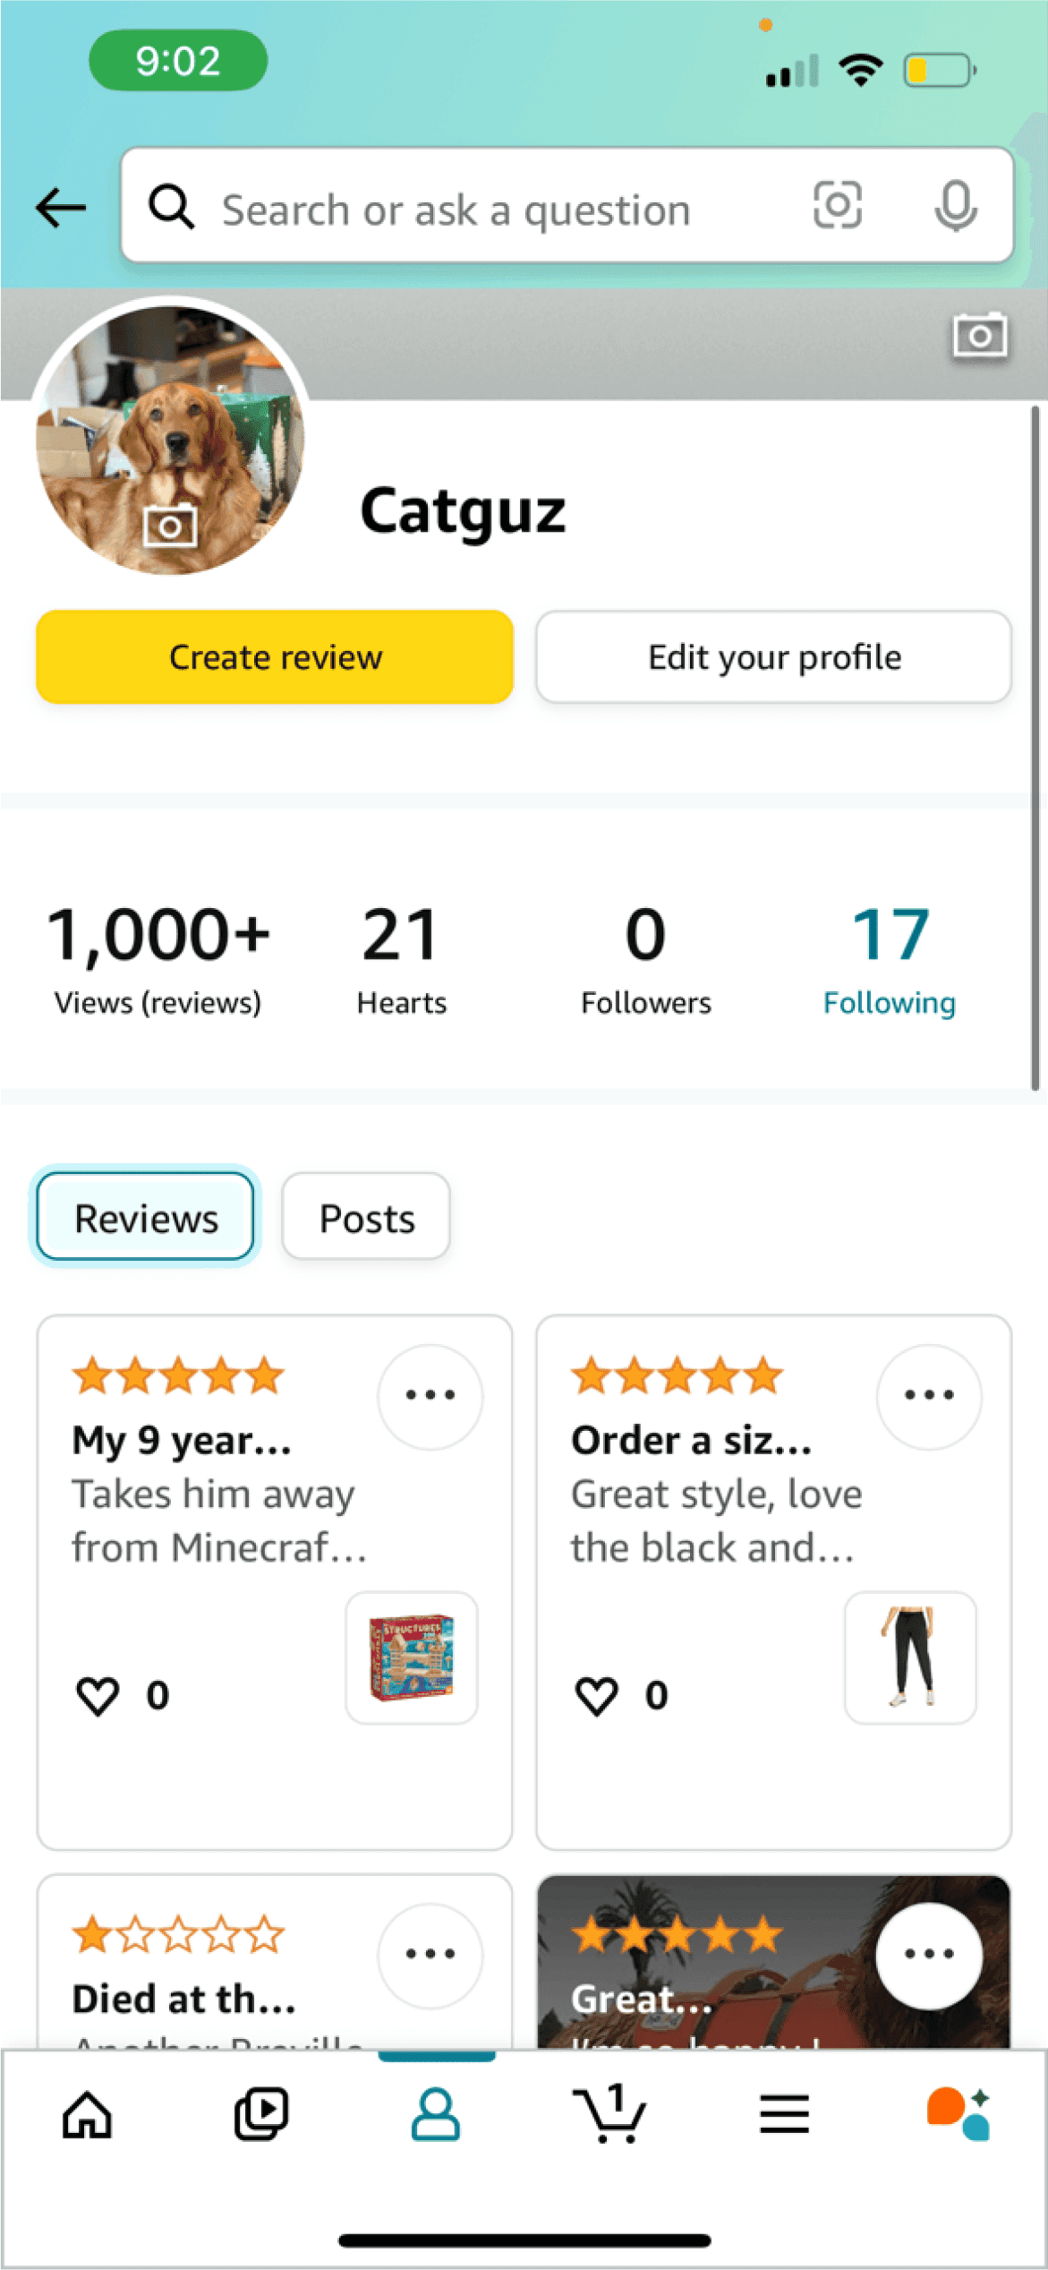Open options for "Order a siz..." review
The height and width of the screenshot is (2270, 1048).
click(929, 1395)
